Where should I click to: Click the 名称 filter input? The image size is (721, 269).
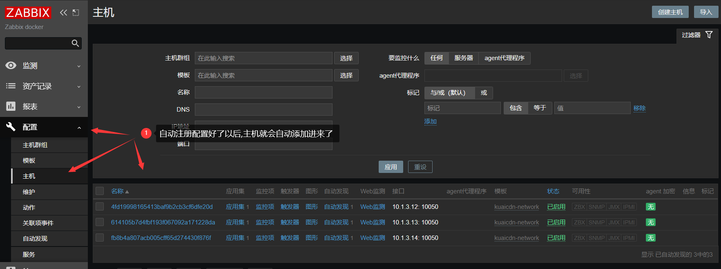pos(263,92)
